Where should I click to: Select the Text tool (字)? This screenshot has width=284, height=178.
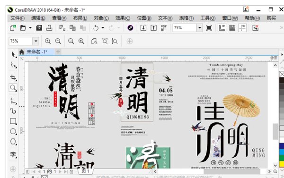[13, 154]
